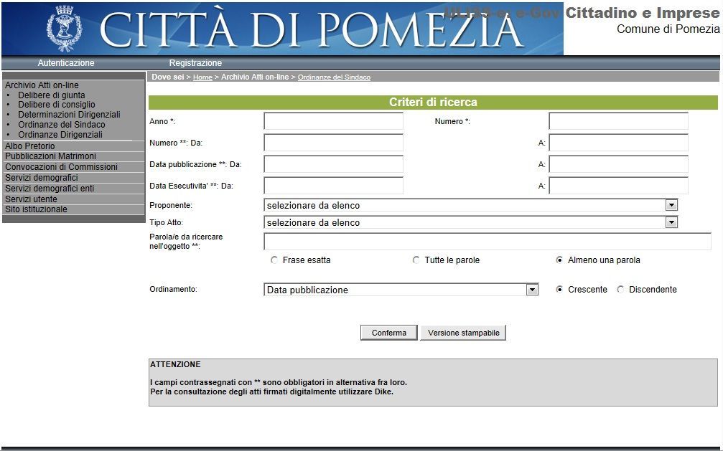This screenshot has width=723, height=451.
Task: Go to Pubblicazioni Matrimoni
Action: (x=51, y=156)
